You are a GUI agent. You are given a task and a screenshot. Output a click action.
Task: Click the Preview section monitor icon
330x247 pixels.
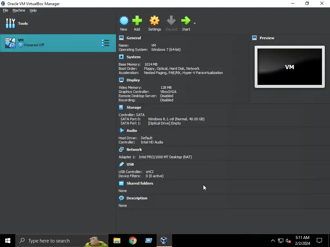click(255, 38)
